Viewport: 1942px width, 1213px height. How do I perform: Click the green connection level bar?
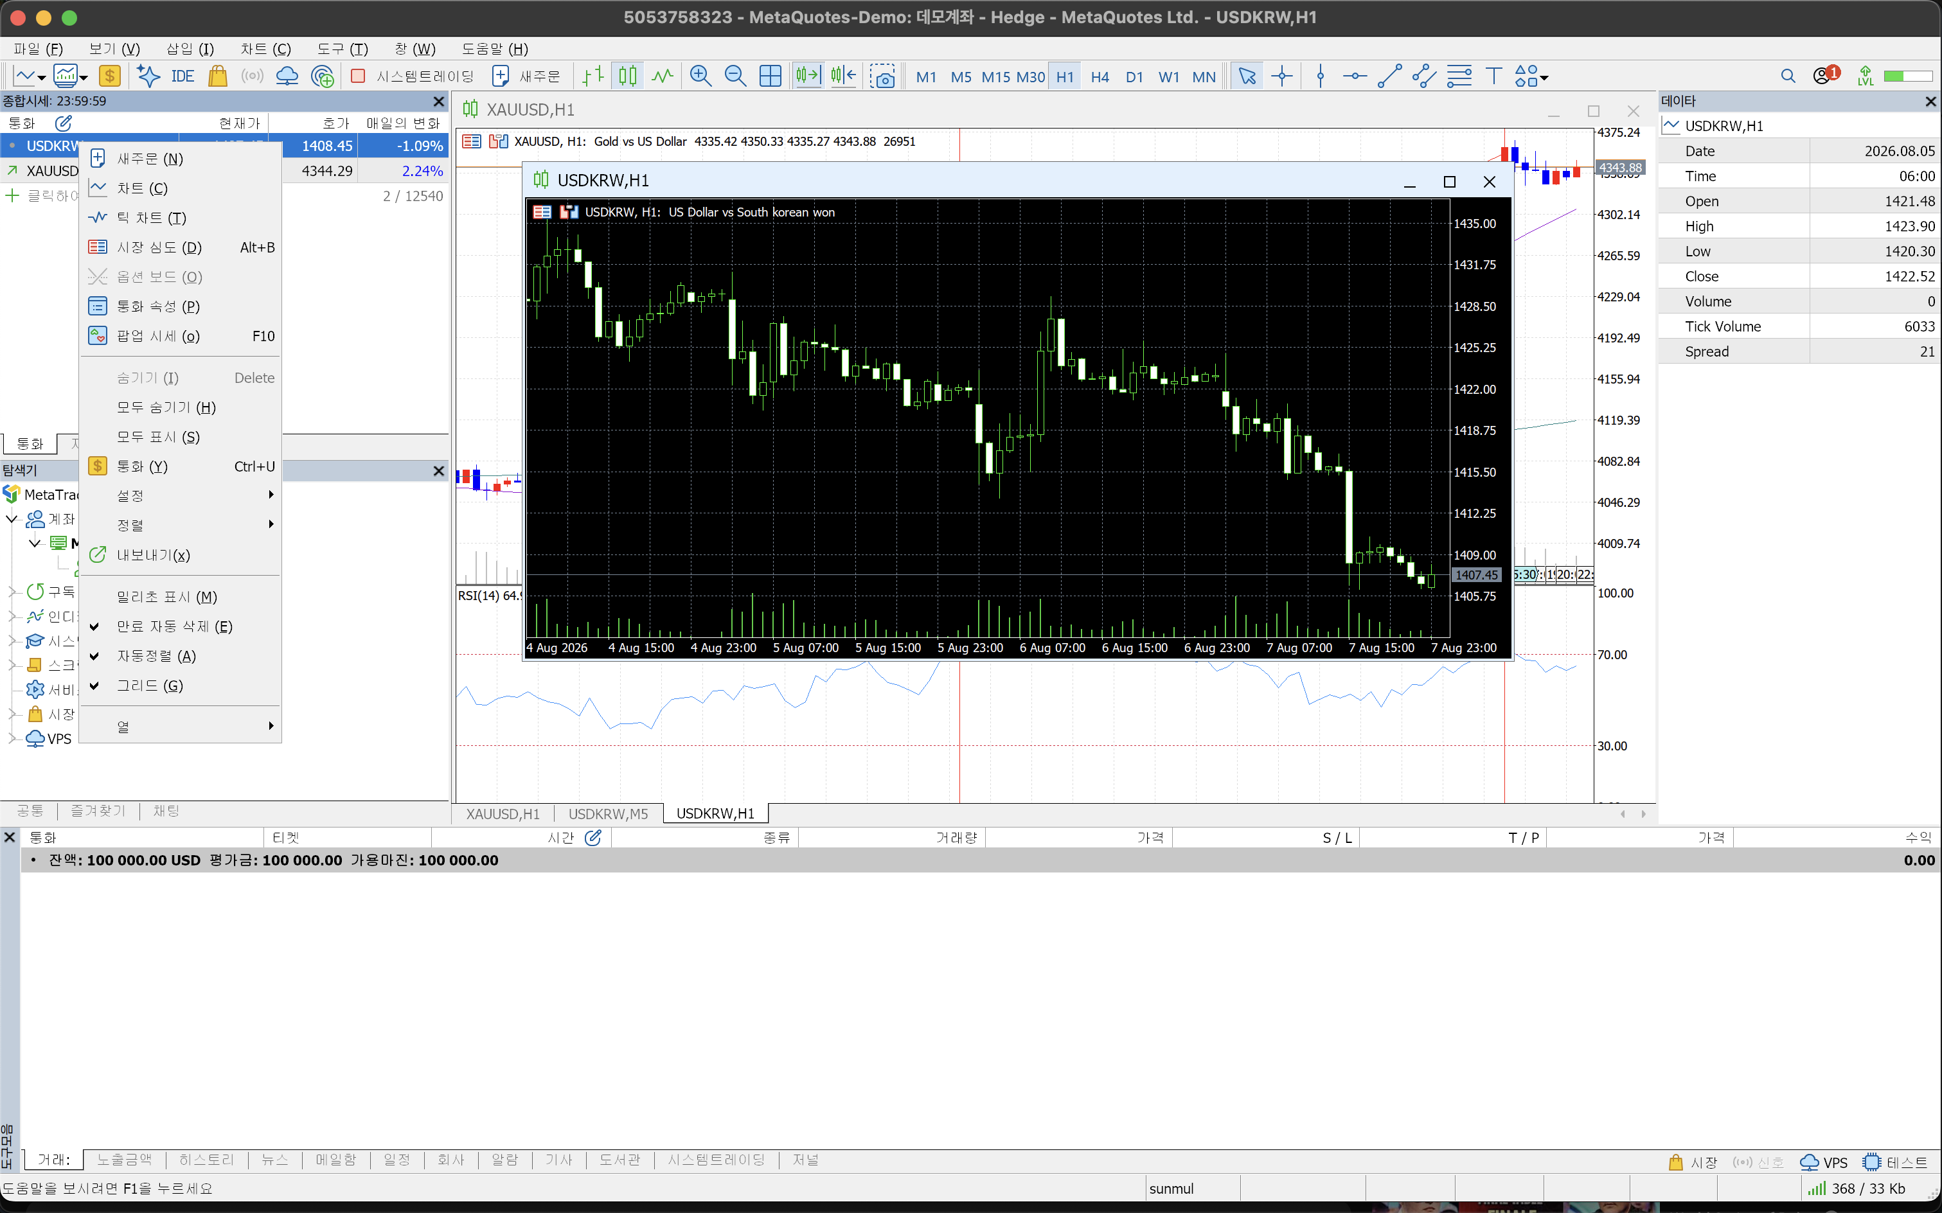point(1909,76)
